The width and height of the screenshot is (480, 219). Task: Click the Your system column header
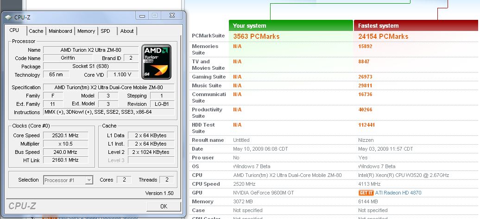coord(291,26)
